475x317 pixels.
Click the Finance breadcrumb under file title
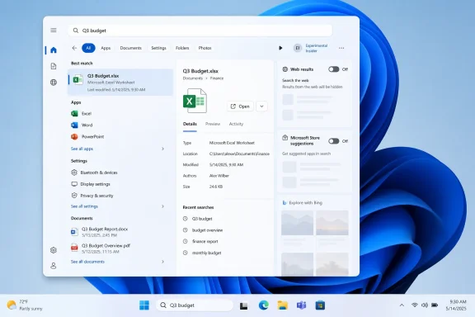217,78
